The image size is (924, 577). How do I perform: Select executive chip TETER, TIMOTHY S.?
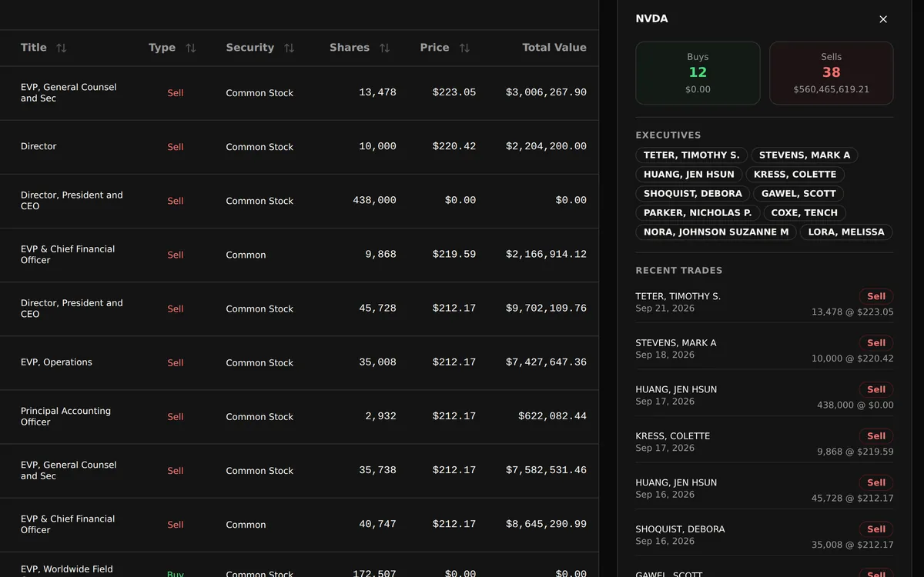(691, 155)
